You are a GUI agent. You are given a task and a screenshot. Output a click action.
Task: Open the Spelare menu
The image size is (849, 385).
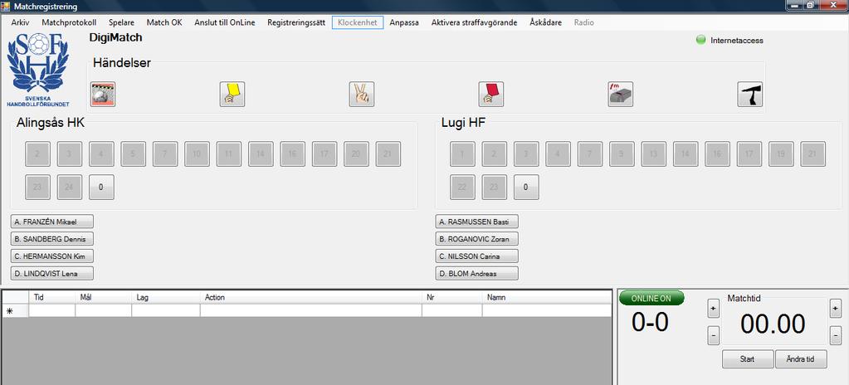click(121, 22)
